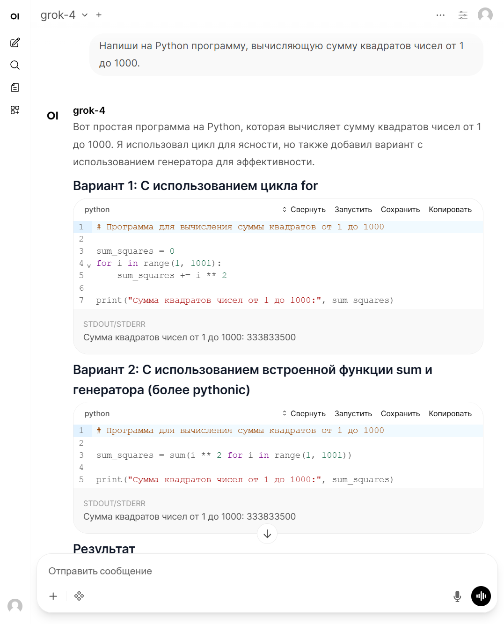Image resolution: width=504 pixels, height=624 pixels.
Task: Activate the microphone icon for voice input
Action: pos(456,596)
